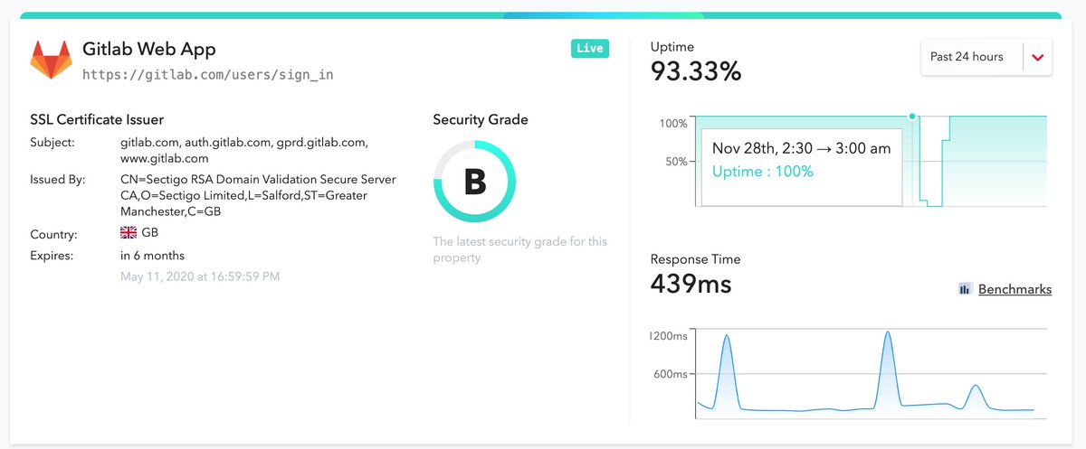
Task: Click the first response time spike near 1200ms
Action: click(x=727, y=370)
